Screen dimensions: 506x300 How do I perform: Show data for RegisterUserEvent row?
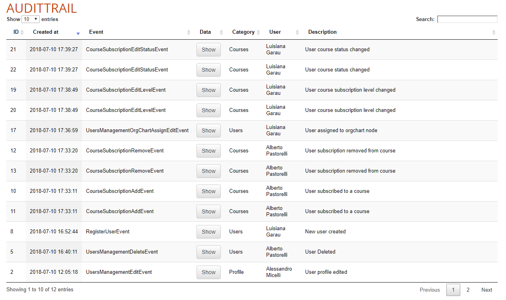point(208,232)
